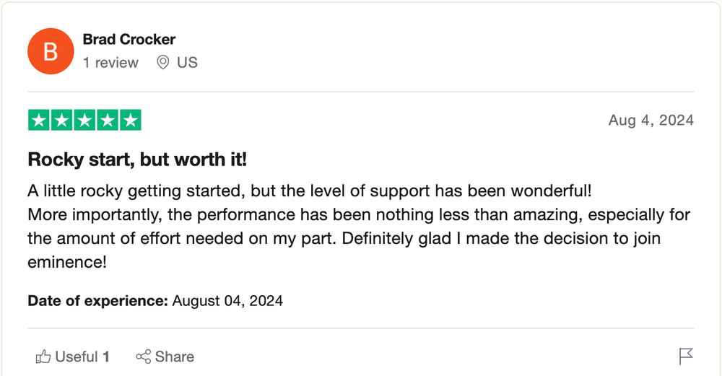Click the "Aug 4, 2024" review date

(651, 120)
